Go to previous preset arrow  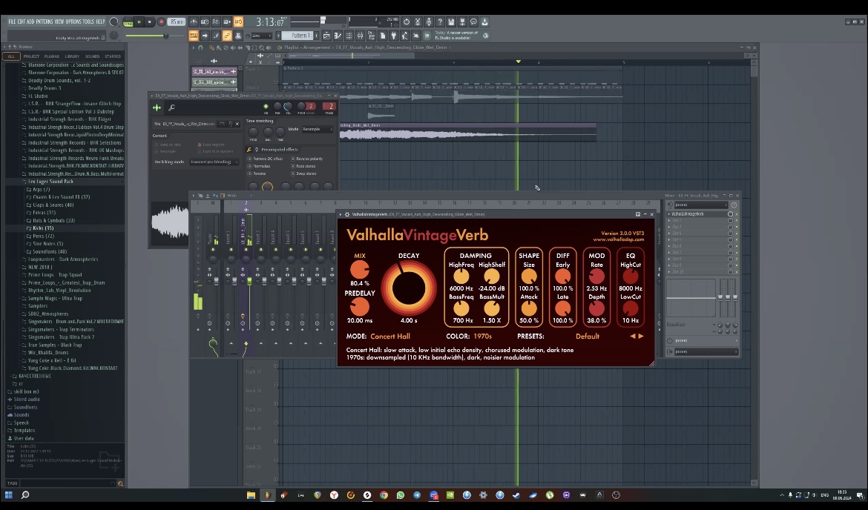coord(633,337)
